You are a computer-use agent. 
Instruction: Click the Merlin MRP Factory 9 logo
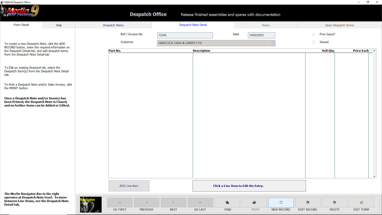tap(20, 12)
